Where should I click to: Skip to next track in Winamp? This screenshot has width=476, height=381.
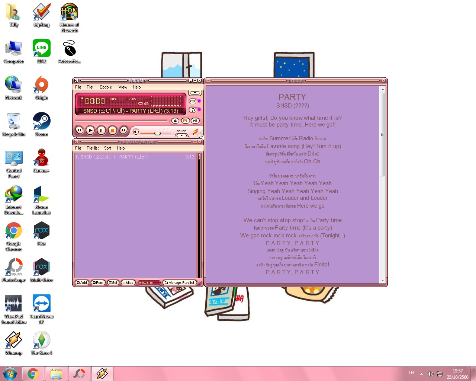pos(123,130)
